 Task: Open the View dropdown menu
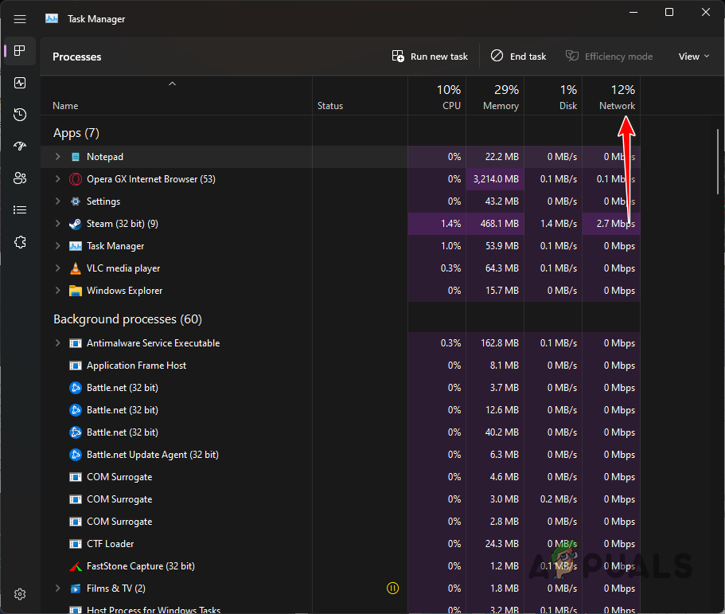[x=692, y=56]
